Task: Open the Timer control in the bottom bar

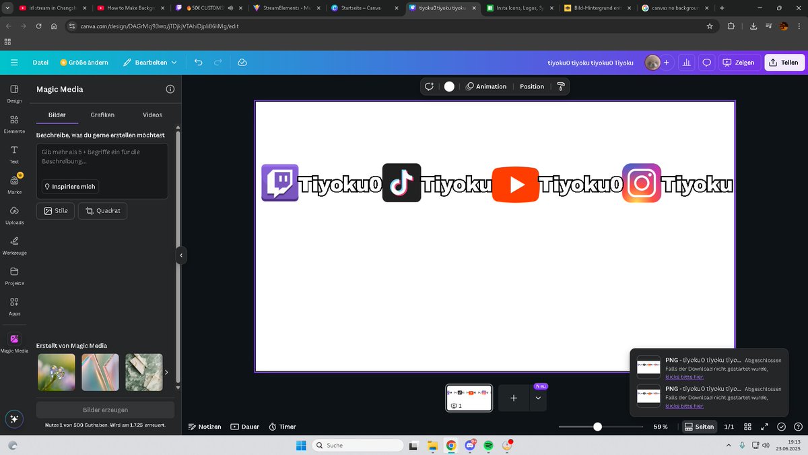Action: (x=282, y=426)
